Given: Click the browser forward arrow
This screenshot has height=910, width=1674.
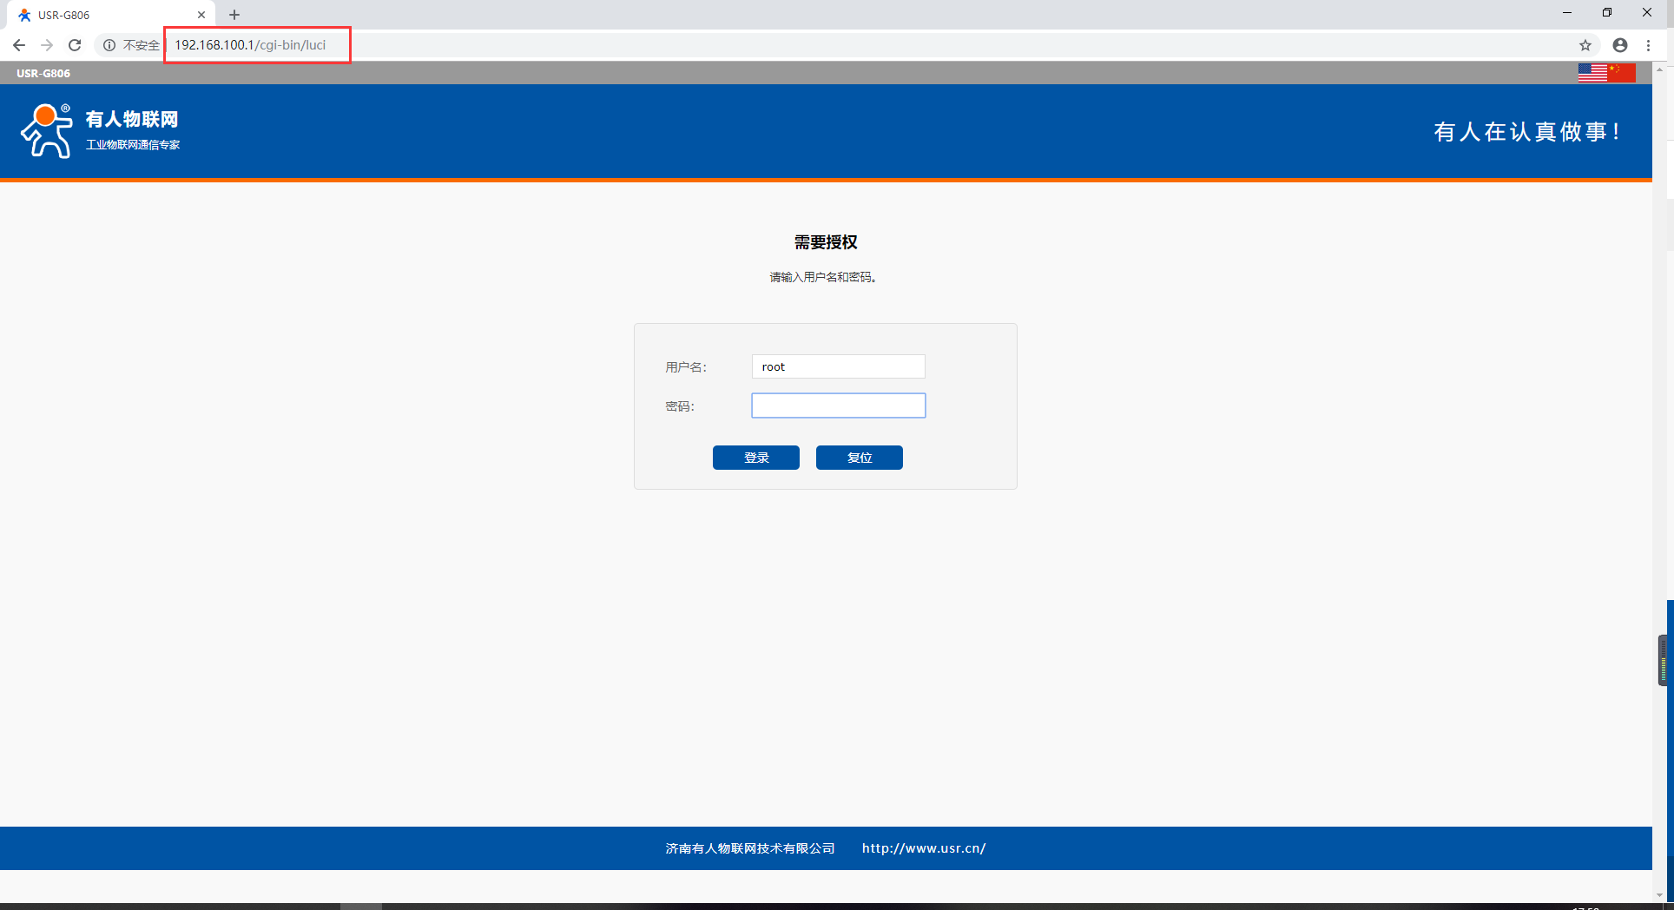Looking at the screenshot, I should tap(47, 45).
